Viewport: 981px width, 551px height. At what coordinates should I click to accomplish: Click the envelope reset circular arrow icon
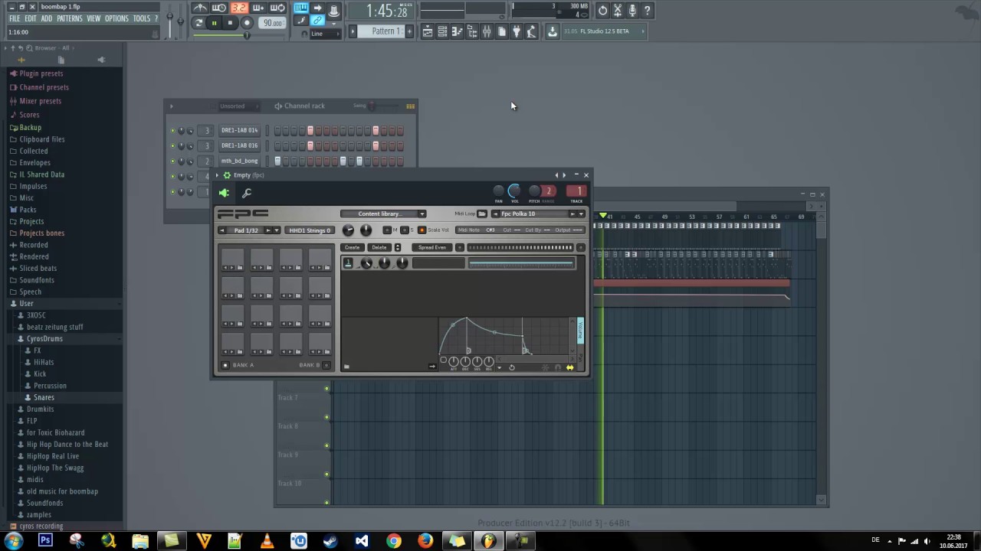[x=512, y=367]
